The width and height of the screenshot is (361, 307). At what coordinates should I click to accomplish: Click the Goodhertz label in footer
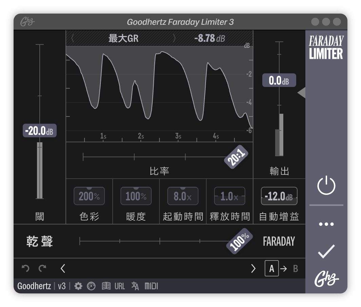tap(34, 286)
